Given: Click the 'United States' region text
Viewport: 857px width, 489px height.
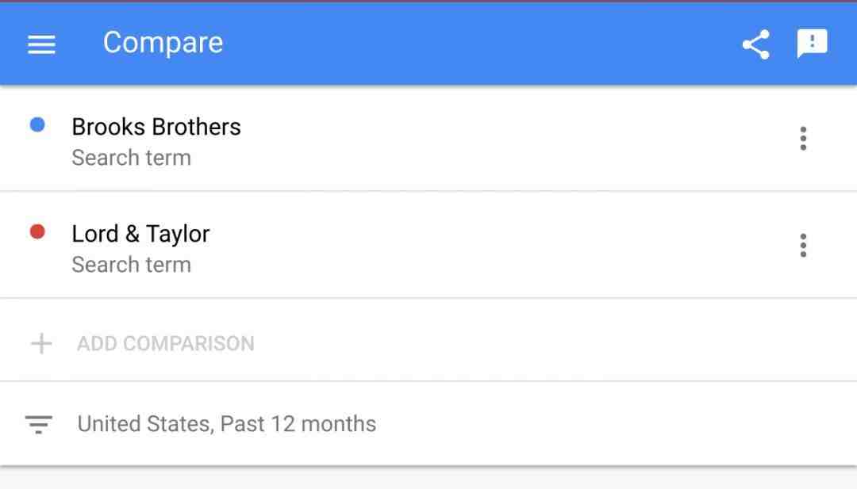Looking at the screenshot, I should (145, 424).
